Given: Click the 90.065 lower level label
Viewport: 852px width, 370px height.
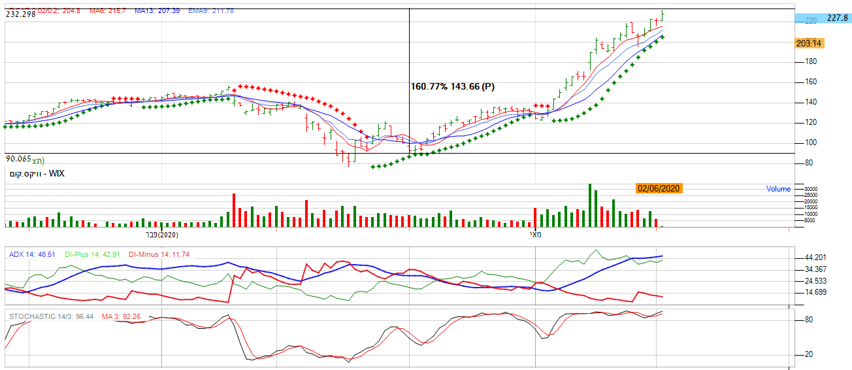Looking at the screenshot, I should coord(24,159).
